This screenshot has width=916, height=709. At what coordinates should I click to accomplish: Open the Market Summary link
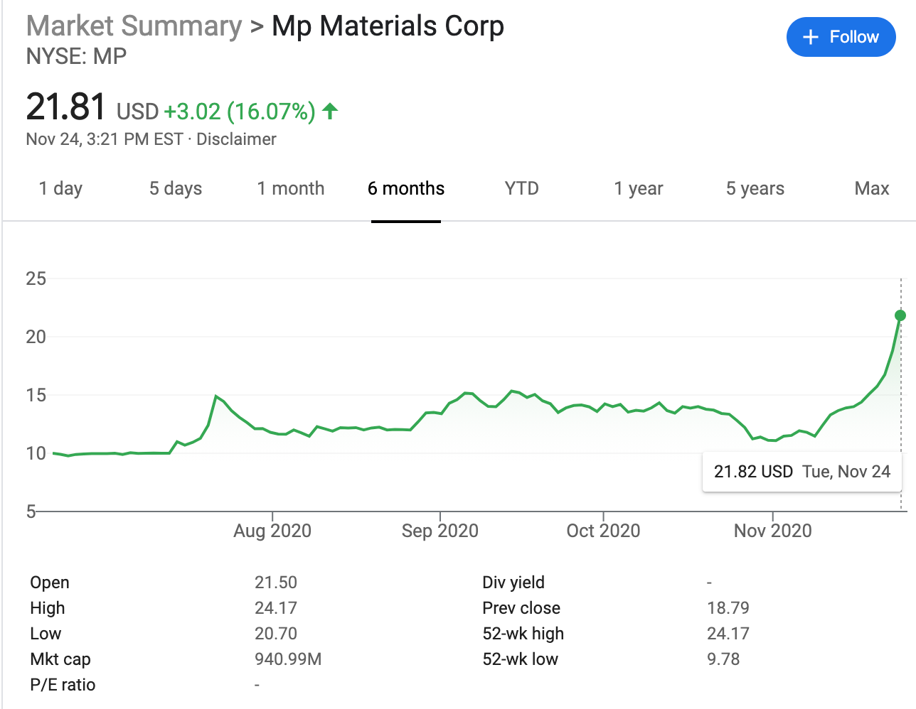click(134, 26)
